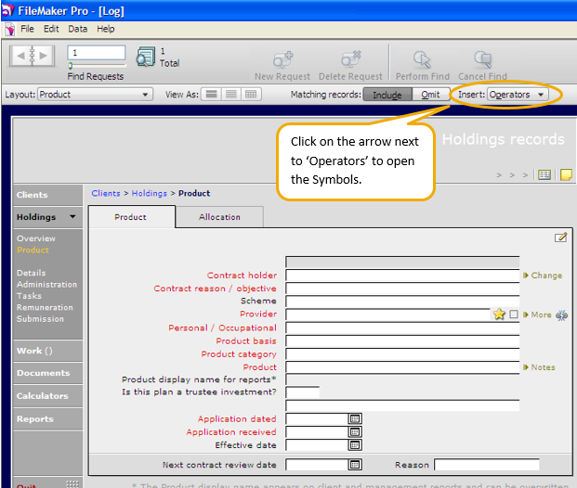577x488 pixels.
Task: Expand the Holdings sidebar arrow
Action: coord(72,216)
